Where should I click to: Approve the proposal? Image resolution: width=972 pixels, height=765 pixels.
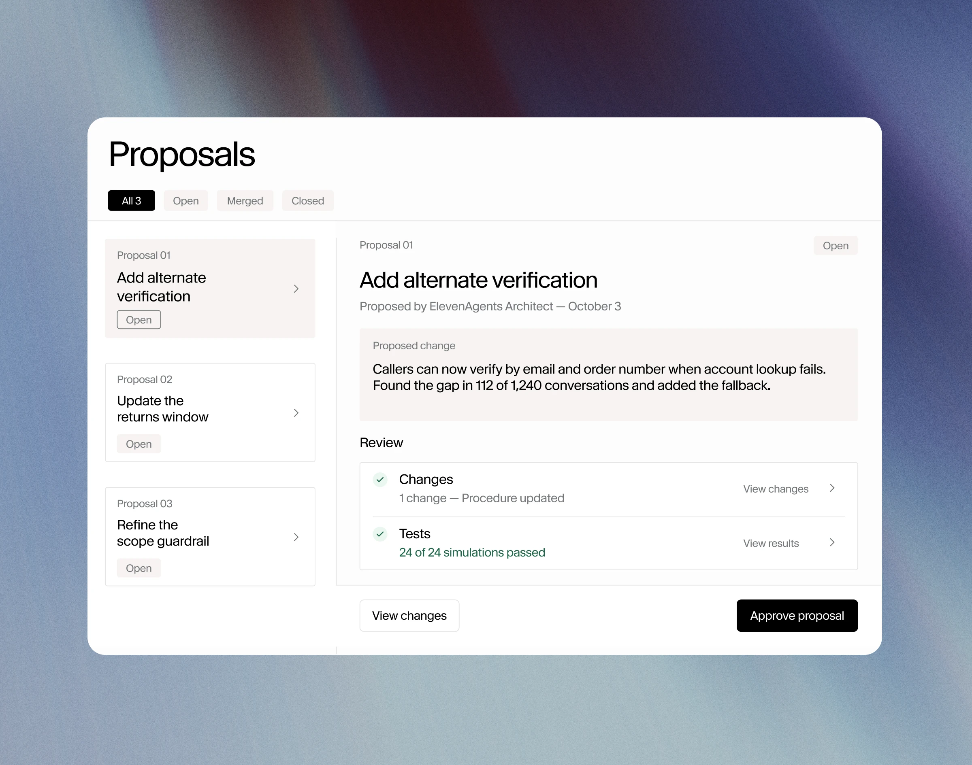[x=797, y=615]
